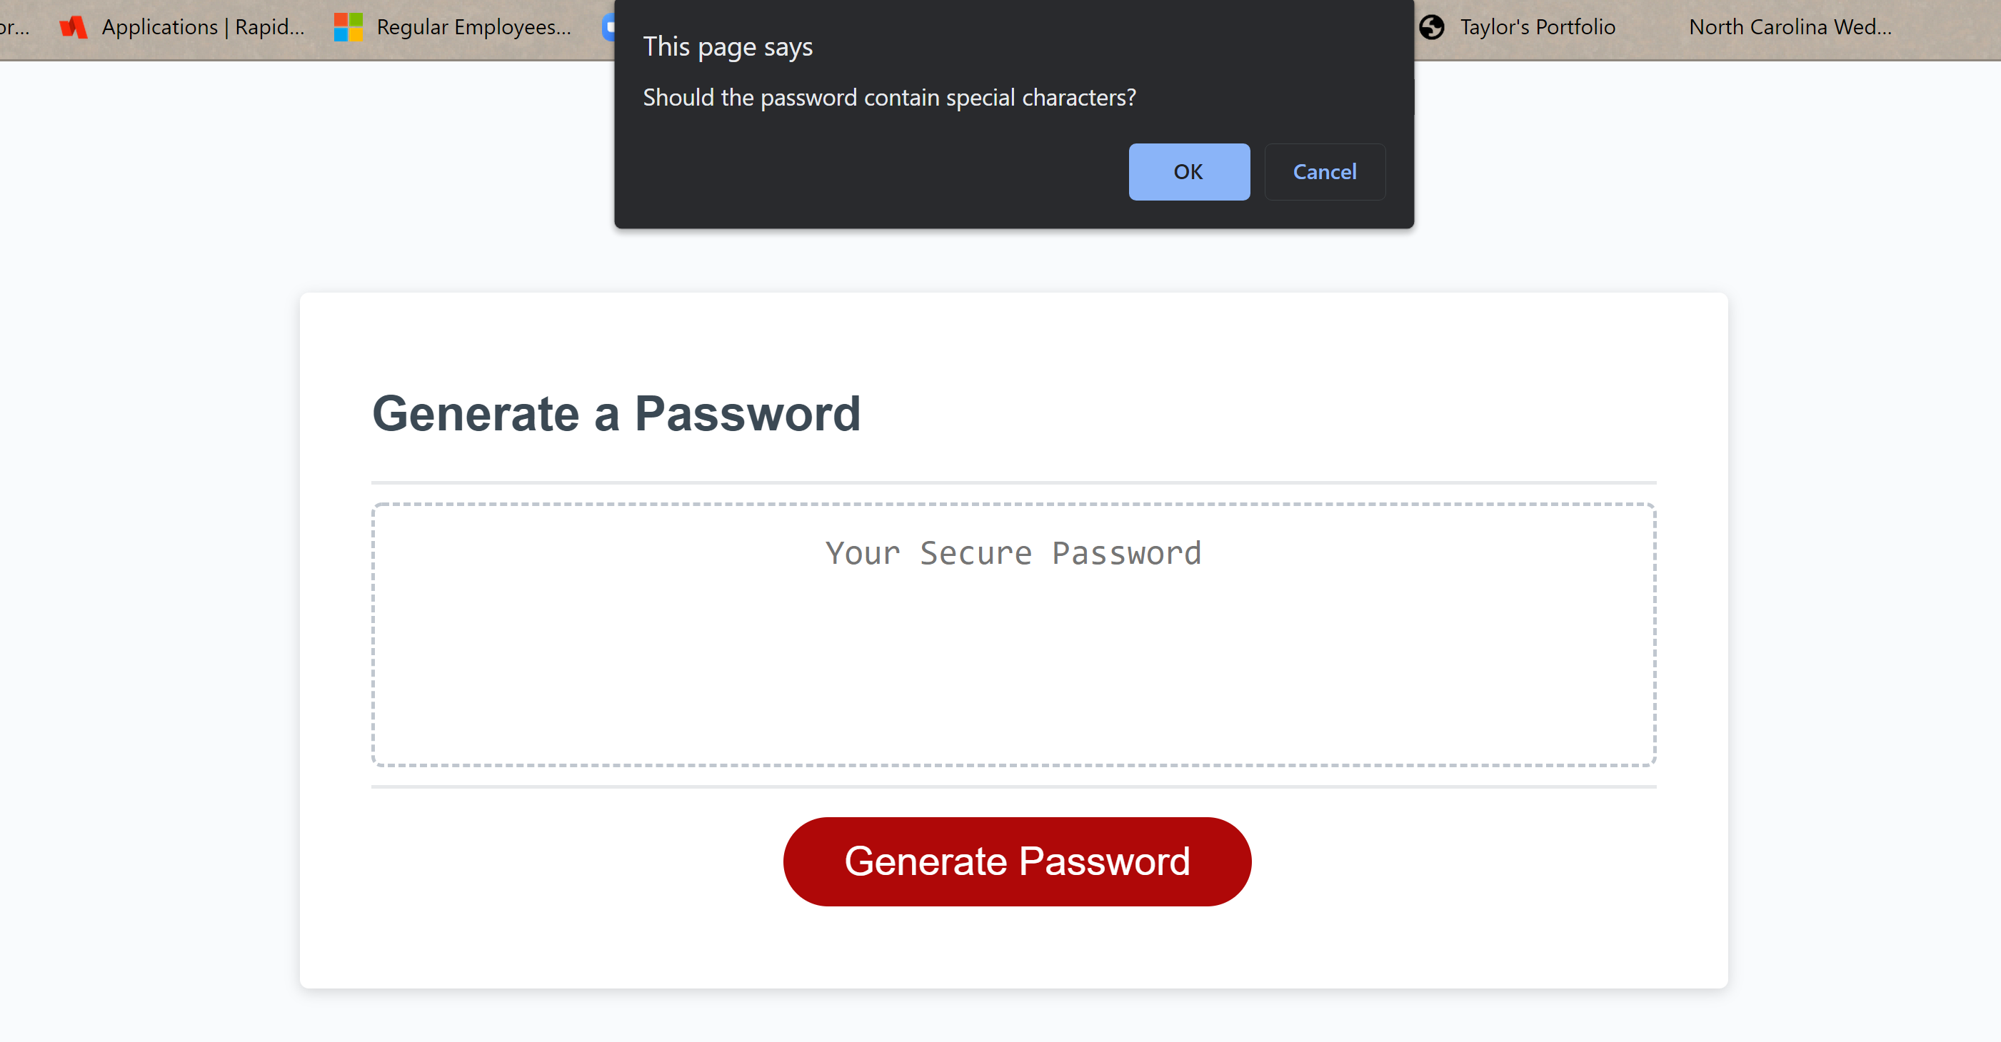Click the truncated bookmark at the far left
The width and height of the screenshot is (2001, 1042).
16,26
